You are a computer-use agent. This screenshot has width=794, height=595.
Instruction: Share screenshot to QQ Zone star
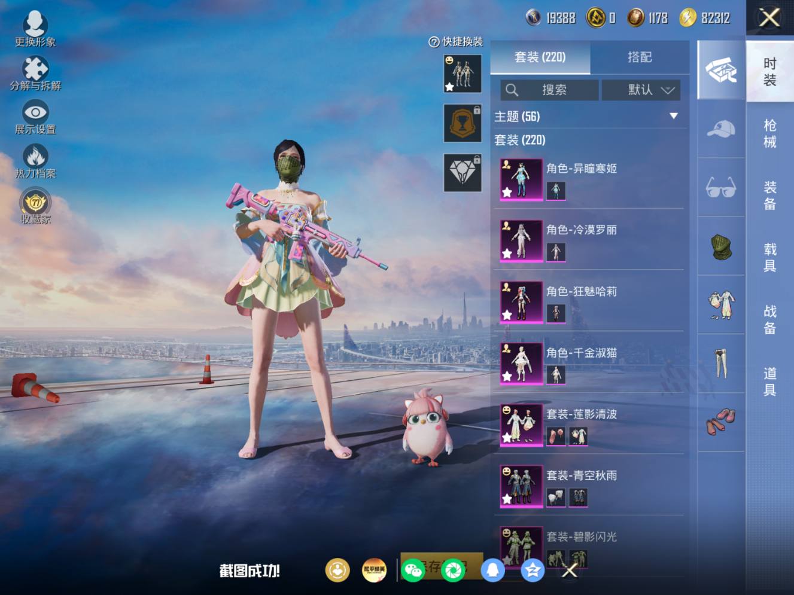[x=533, y=570]
